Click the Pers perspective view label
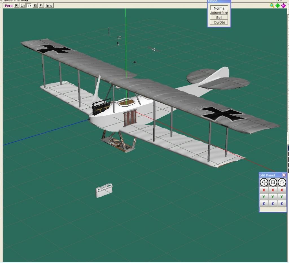The image size is (289, 263). pos(8,6)
